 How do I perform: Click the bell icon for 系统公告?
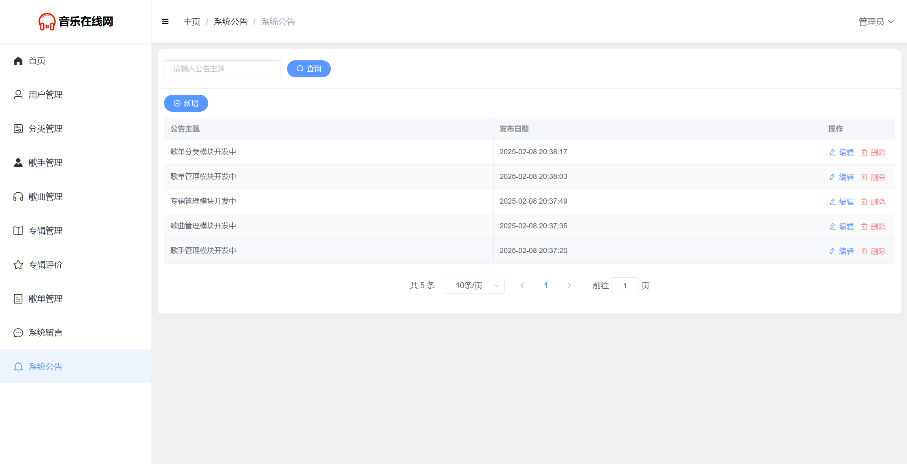(18, 367)
